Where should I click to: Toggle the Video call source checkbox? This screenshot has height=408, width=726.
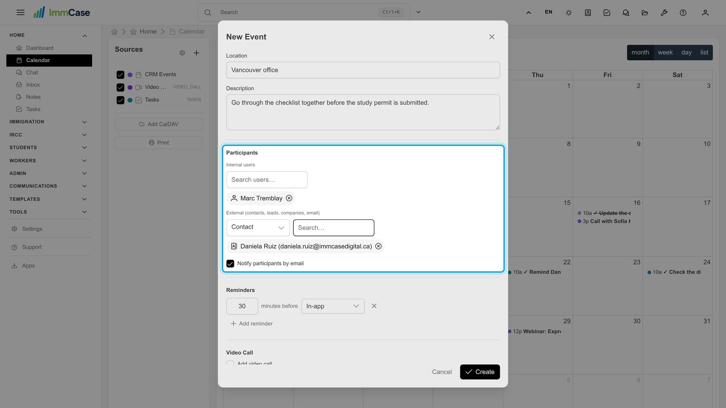120,87
